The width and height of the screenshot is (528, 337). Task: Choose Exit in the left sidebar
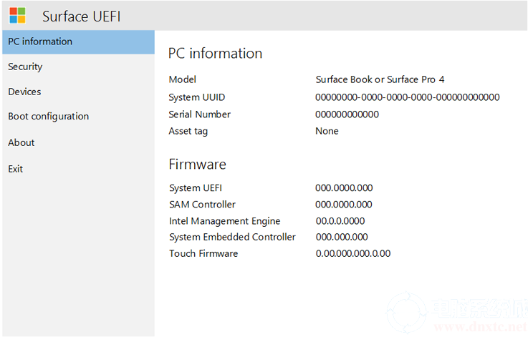(x=16, y=169)
